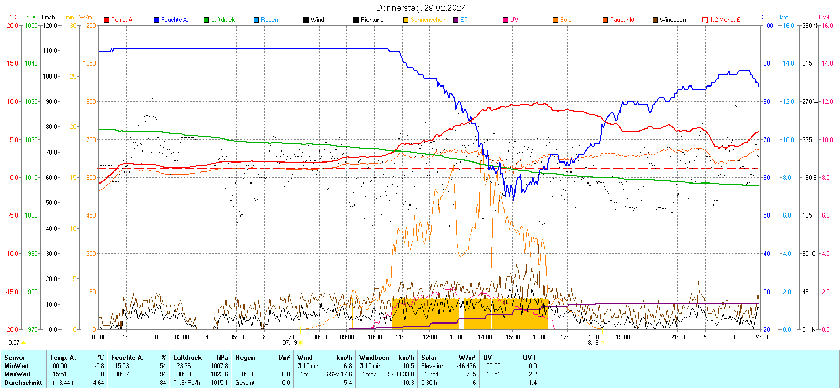The height and width of the screenshot is (388, 840).
Task: Click the 12:00 tick on the time axis
Action: point(430,337)
